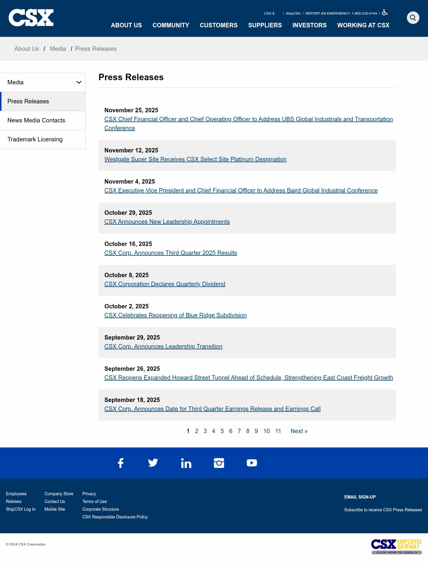The image size is (428, 563).
Task: Go to pagination page 3
Action: point(205,431)
